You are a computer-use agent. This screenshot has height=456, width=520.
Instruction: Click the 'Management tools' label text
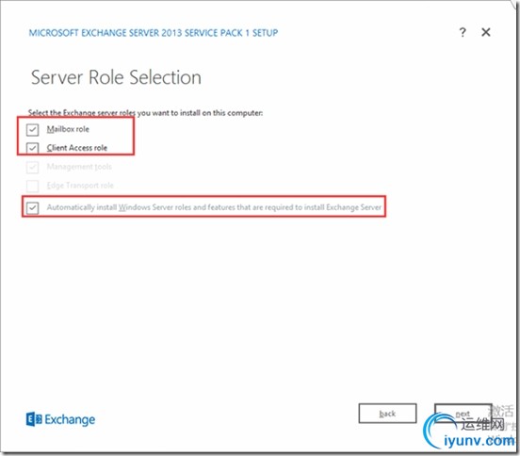79,167
